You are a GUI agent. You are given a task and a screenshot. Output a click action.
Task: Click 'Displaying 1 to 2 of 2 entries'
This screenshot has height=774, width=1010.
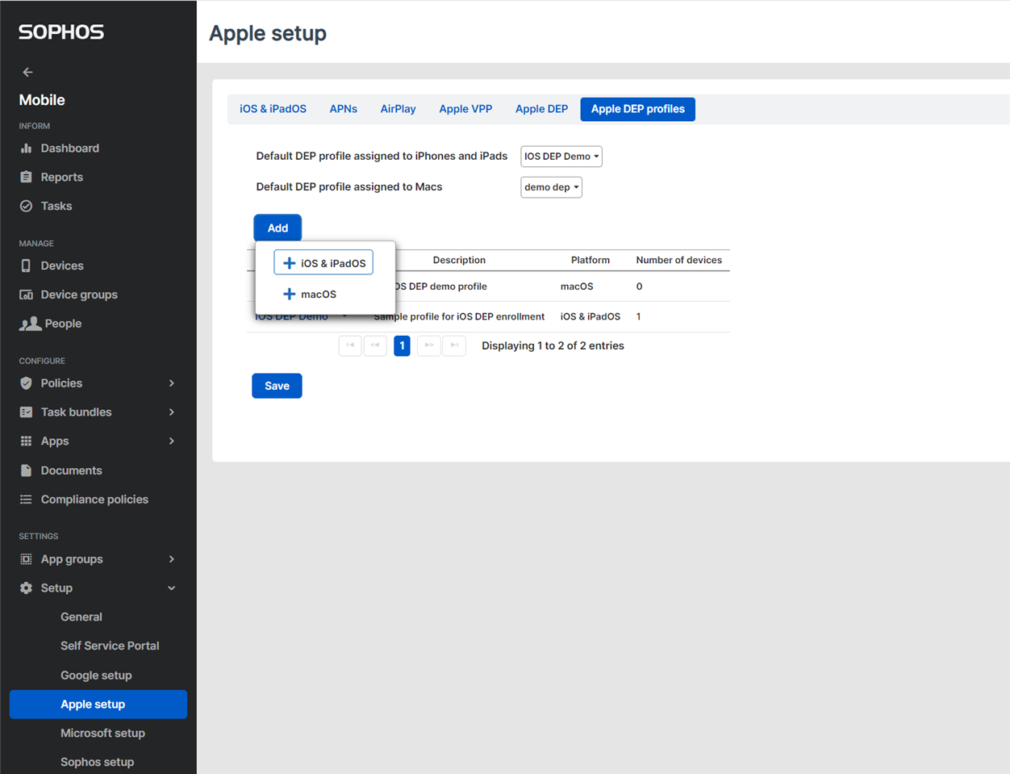tap(553, 346)
